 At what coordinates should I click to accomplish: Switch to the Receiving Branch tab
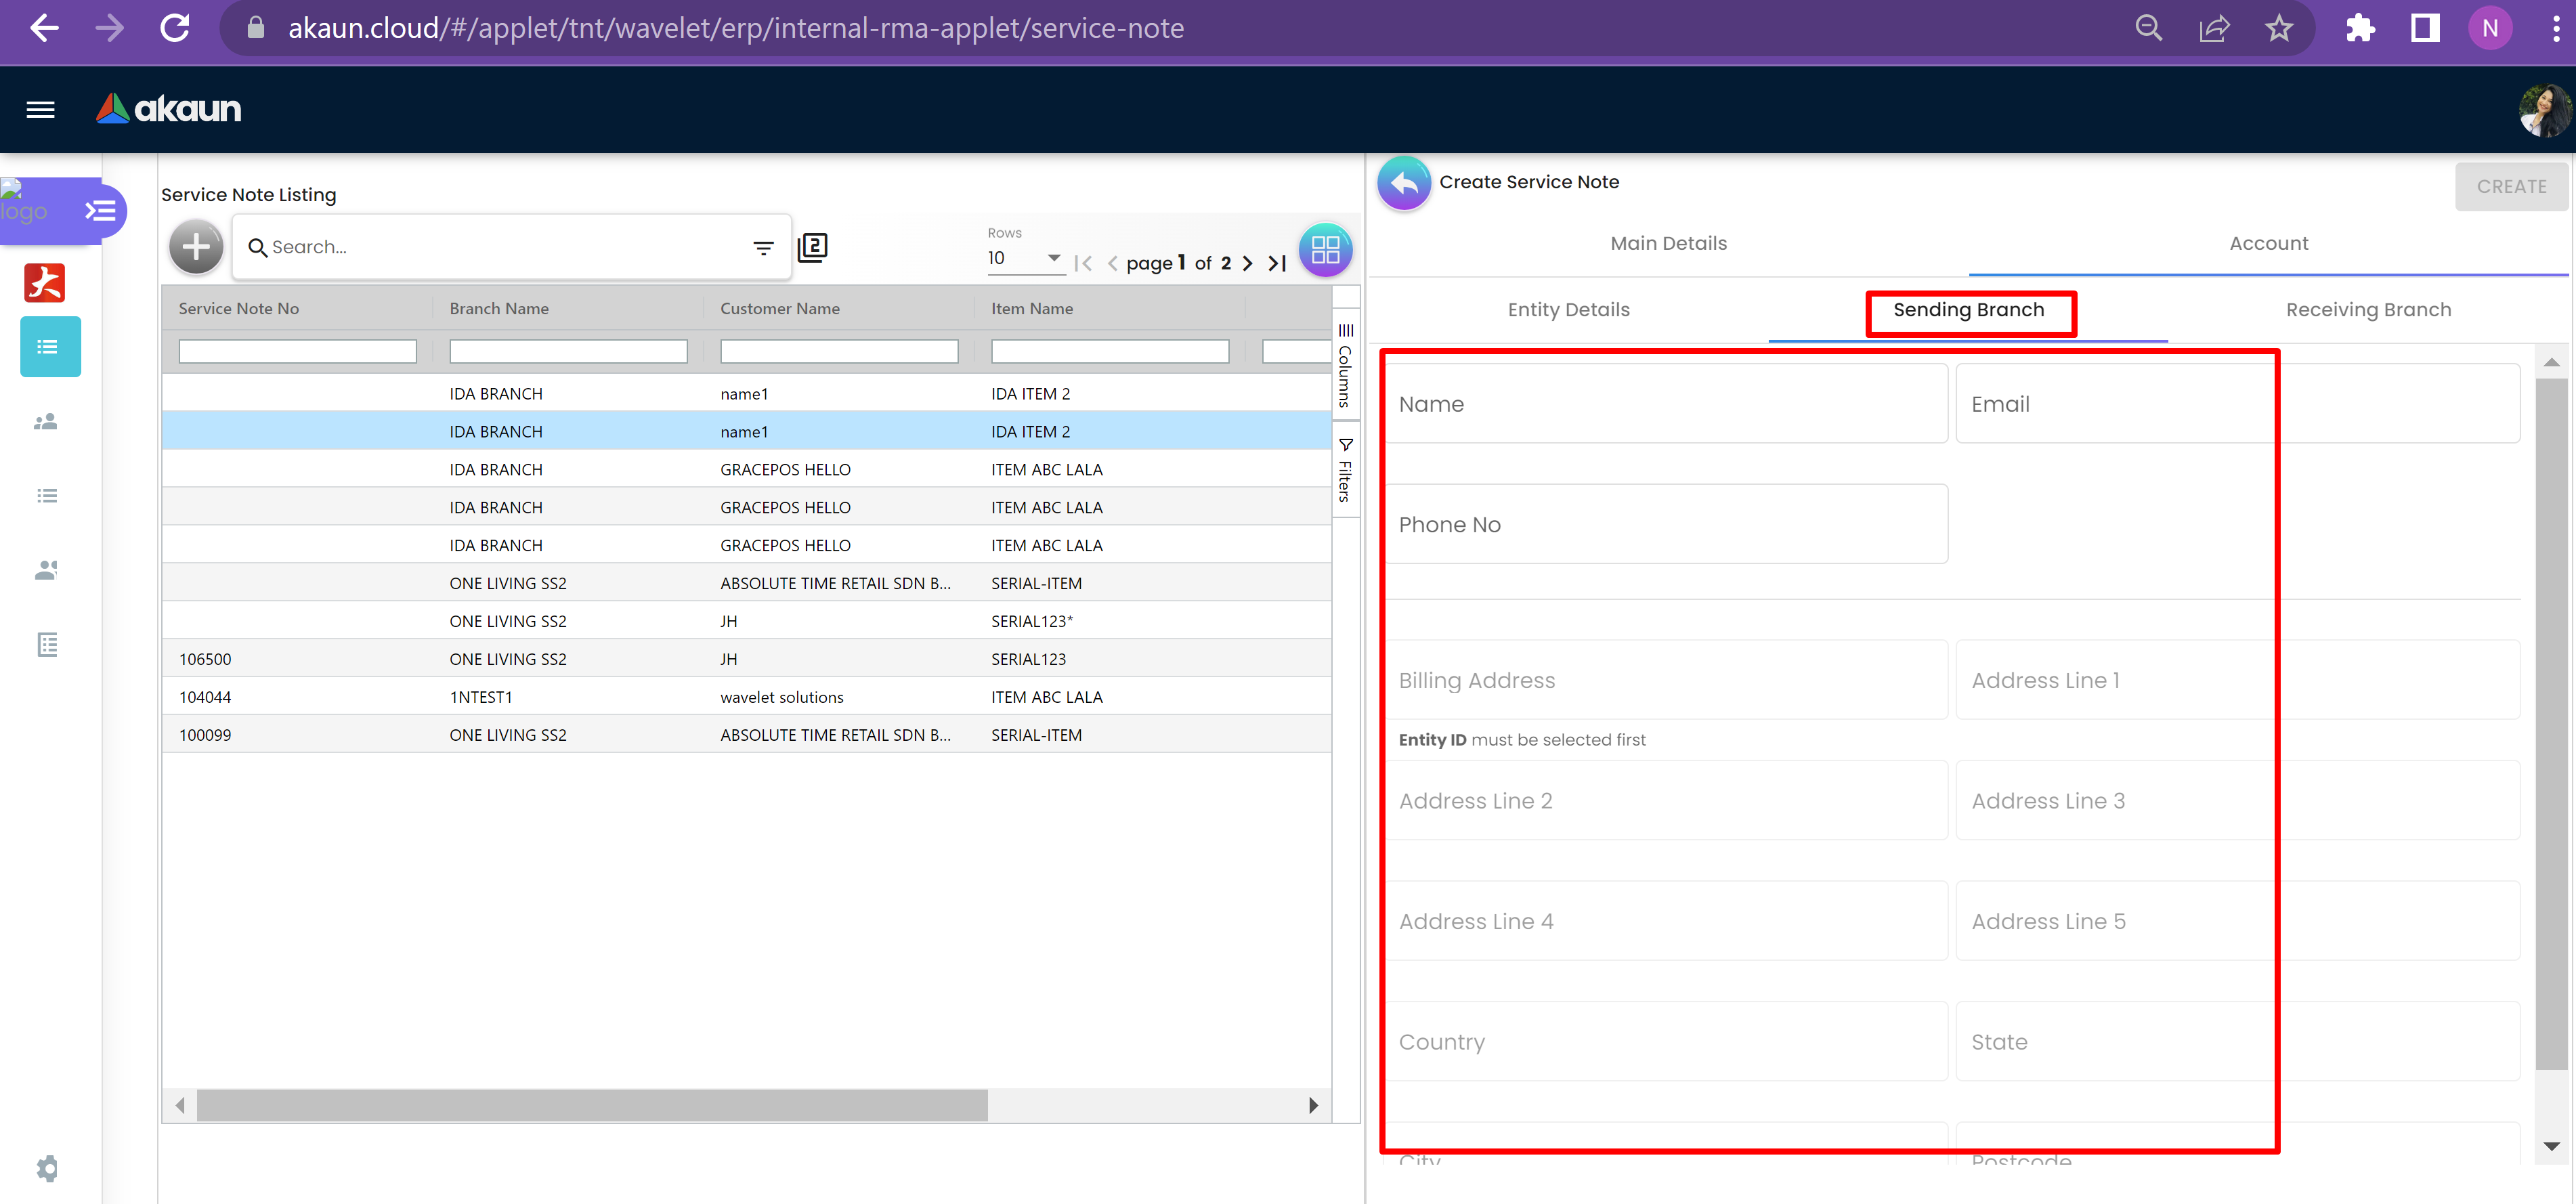[2367, 310]
